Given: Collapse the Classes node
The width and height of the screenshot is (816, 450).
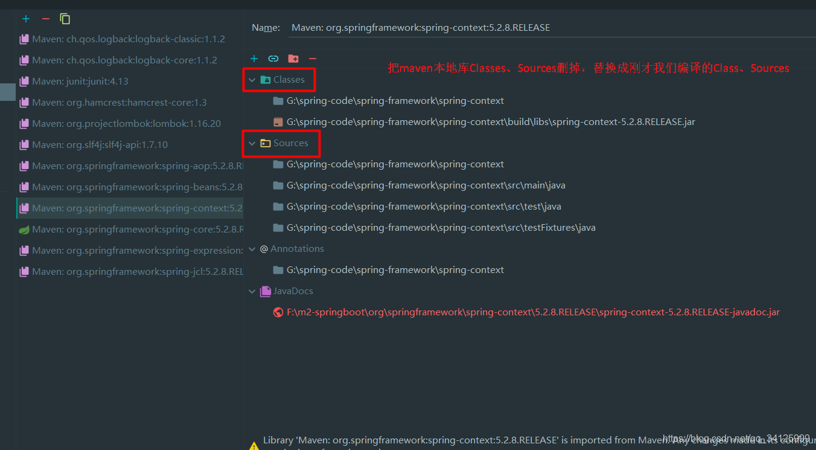Looking at the screenshot, I should click(252, 80).
